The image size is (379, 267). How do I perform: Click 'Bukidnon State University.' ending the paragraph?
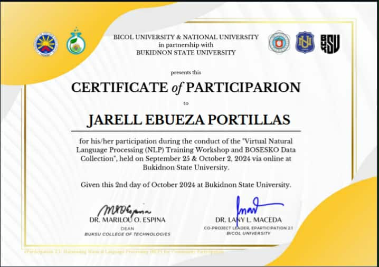click(186, 167)
